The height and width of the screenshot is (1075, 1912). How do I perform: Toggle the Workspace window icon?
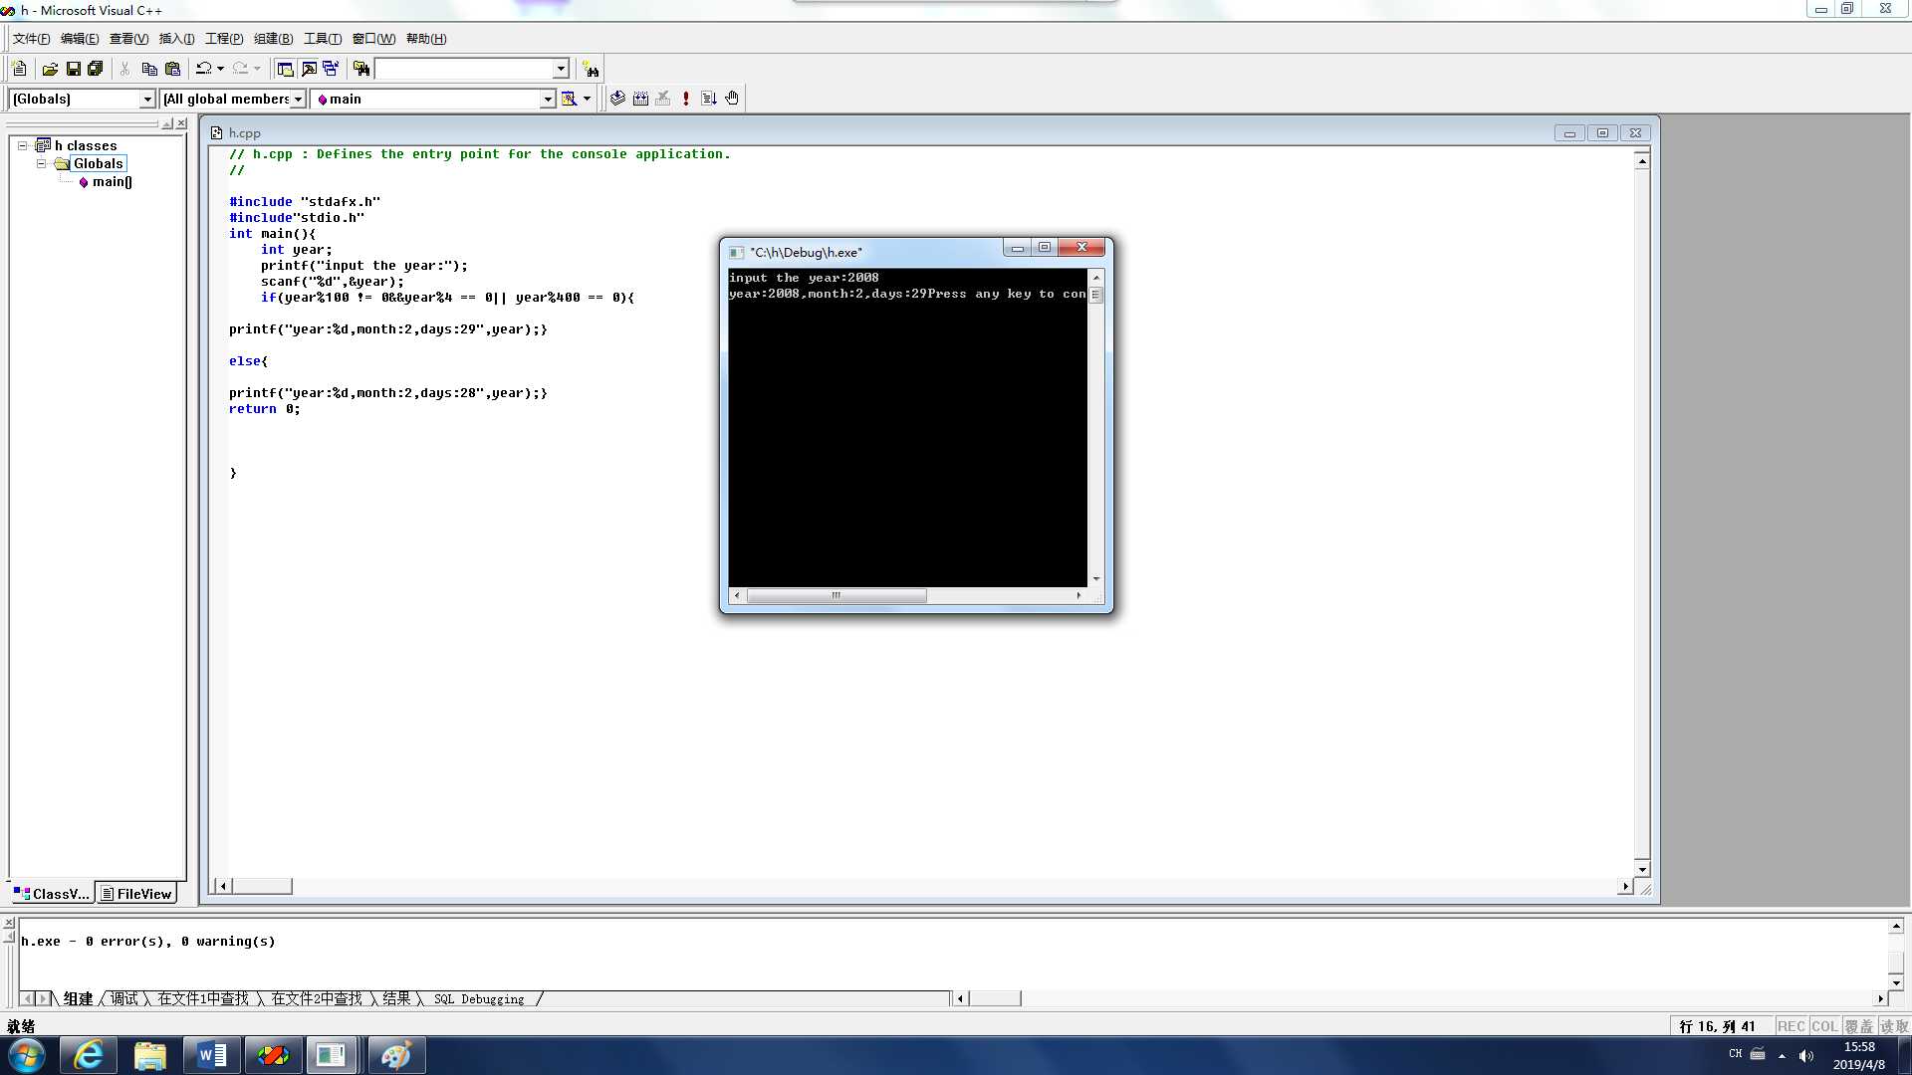click(x=285, y=69)
